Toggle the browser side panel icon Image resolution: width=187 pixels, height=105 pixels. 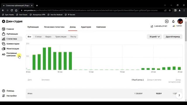pos(175,10)
